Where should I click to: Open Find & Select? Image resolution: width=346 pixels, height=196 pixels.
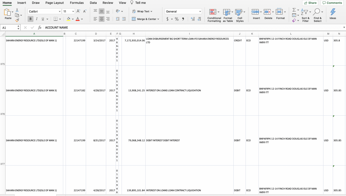click(x=318, y=15)
